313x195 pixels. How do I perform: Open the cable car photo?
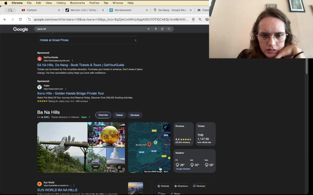coord(97,160)
